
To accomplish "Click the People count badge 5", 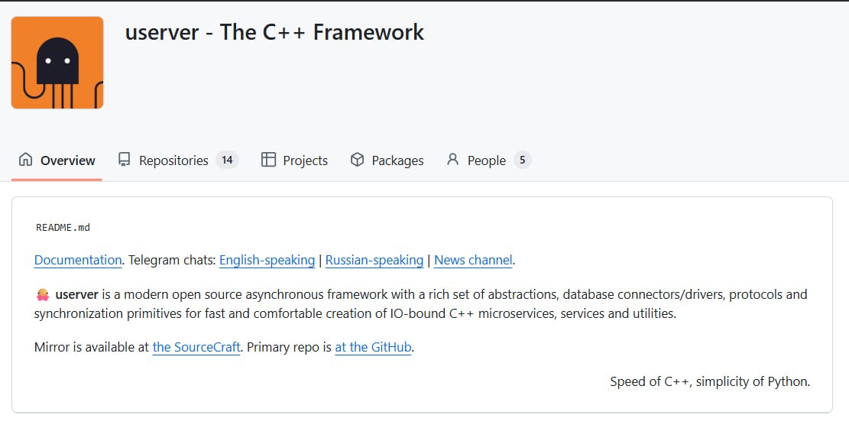I will [522, 160].
